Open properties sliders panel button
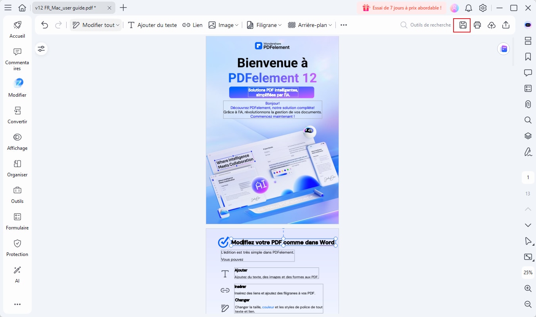Viewport: 536px width, 317px height. click(x=41, y=49)
